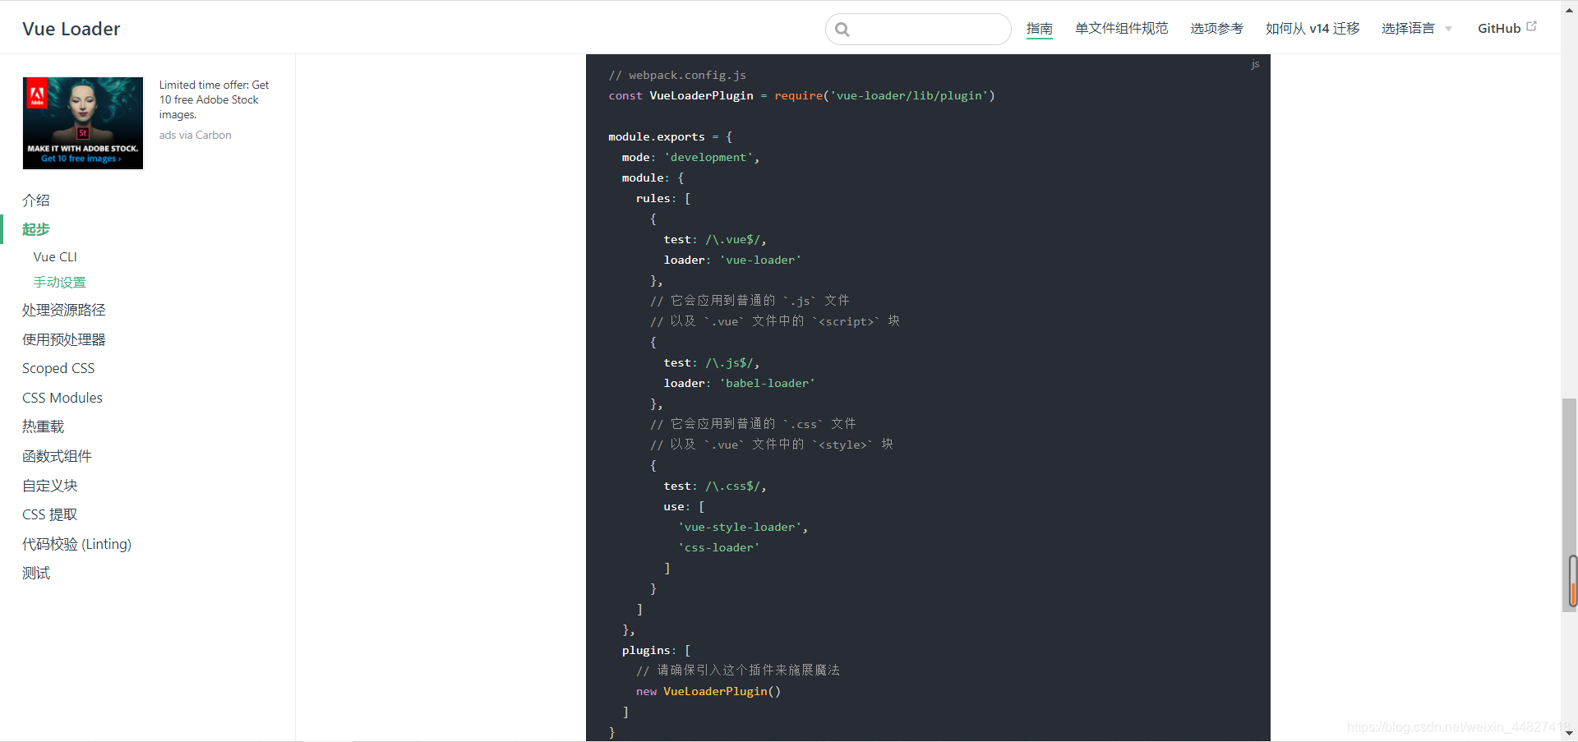Click the ads via Carbon link
Viewport: 1578px width, 742px height.
(x=195, y=135)
